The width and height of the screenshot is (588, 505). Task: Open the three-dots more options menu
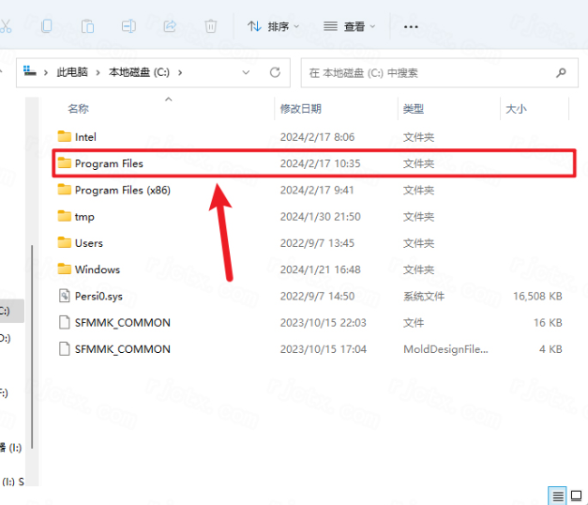410,26
